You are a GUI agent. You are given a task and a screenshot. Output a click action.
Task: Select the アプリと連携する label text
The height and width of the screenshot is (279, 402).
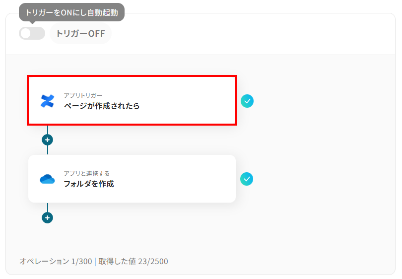87,174
